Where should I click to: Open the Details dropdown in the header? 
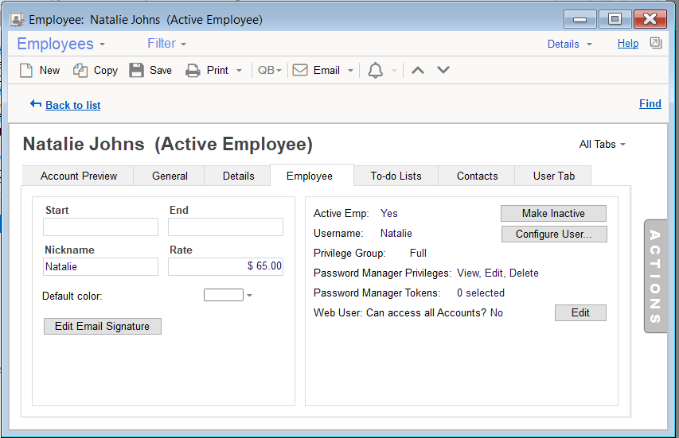[x=569, y=44]
